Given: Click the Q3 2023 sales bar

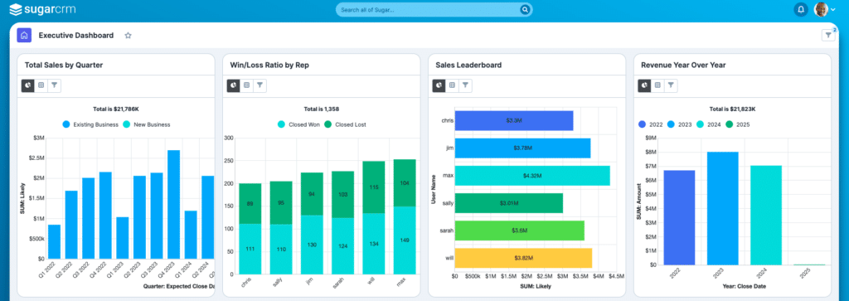Looking at the screenshot, I should click(x=157, y=216).
